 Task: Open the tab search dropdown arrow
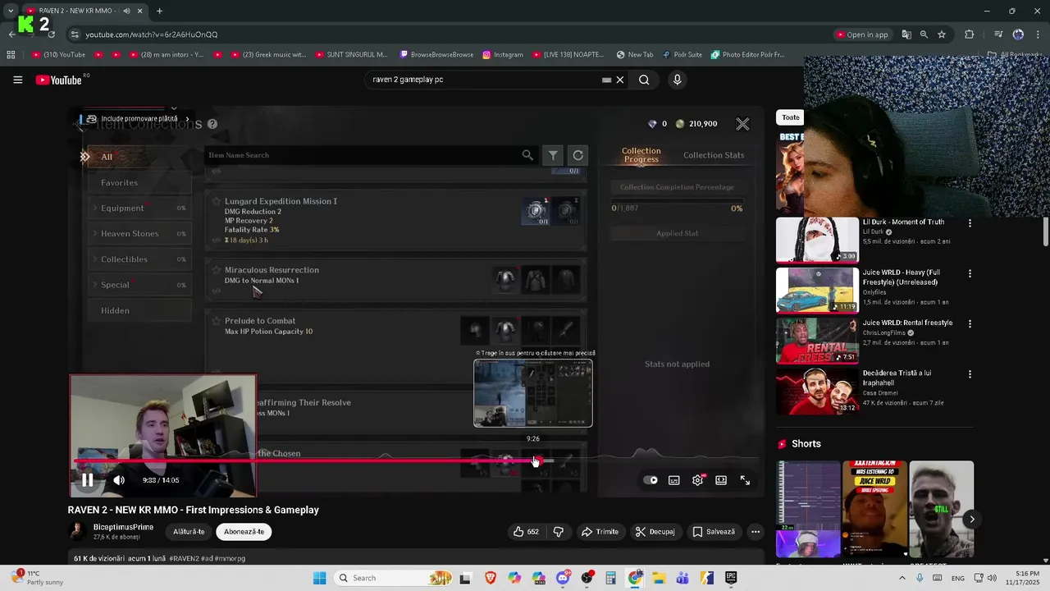pos(10,11)
